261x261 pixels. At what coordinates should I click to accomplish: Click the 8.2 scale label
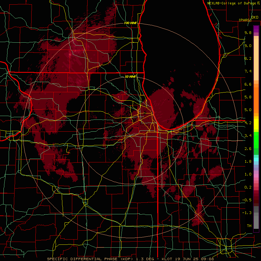[x=248, y=58]
